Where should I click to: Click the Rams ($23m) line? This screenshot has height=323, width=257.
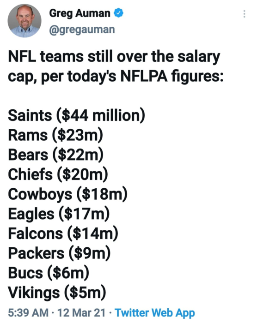click(x=55, y=135)
